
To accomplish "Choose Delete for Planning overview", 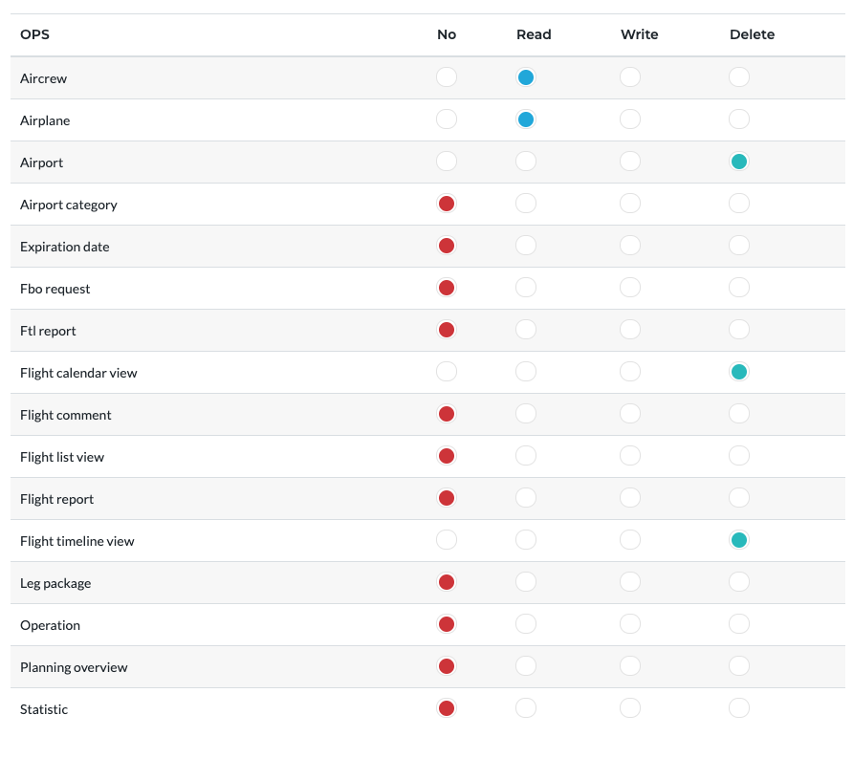I will [739, 666].
